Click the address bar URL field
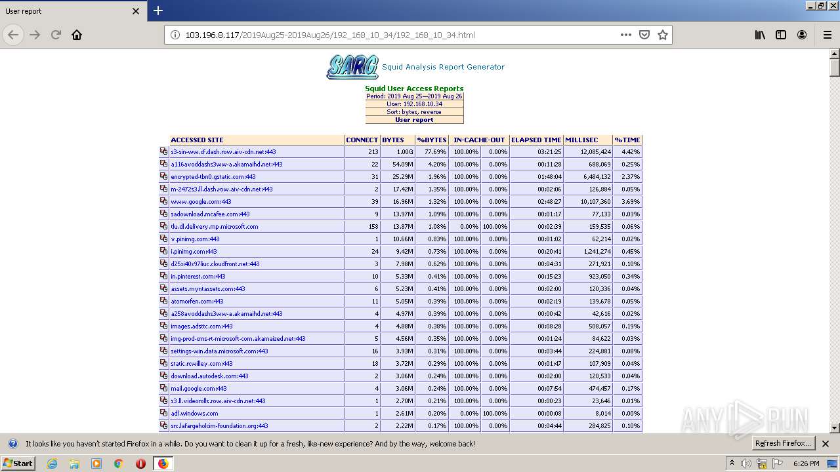 coord(394,35)
